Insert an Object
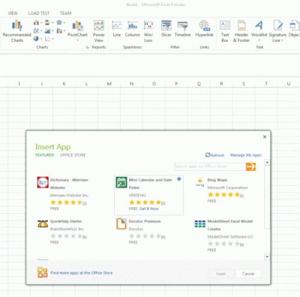 pos(294,29)
